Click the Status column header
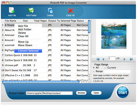The width and height of the screenshot is (137, 106). click(x=82, y=21)
